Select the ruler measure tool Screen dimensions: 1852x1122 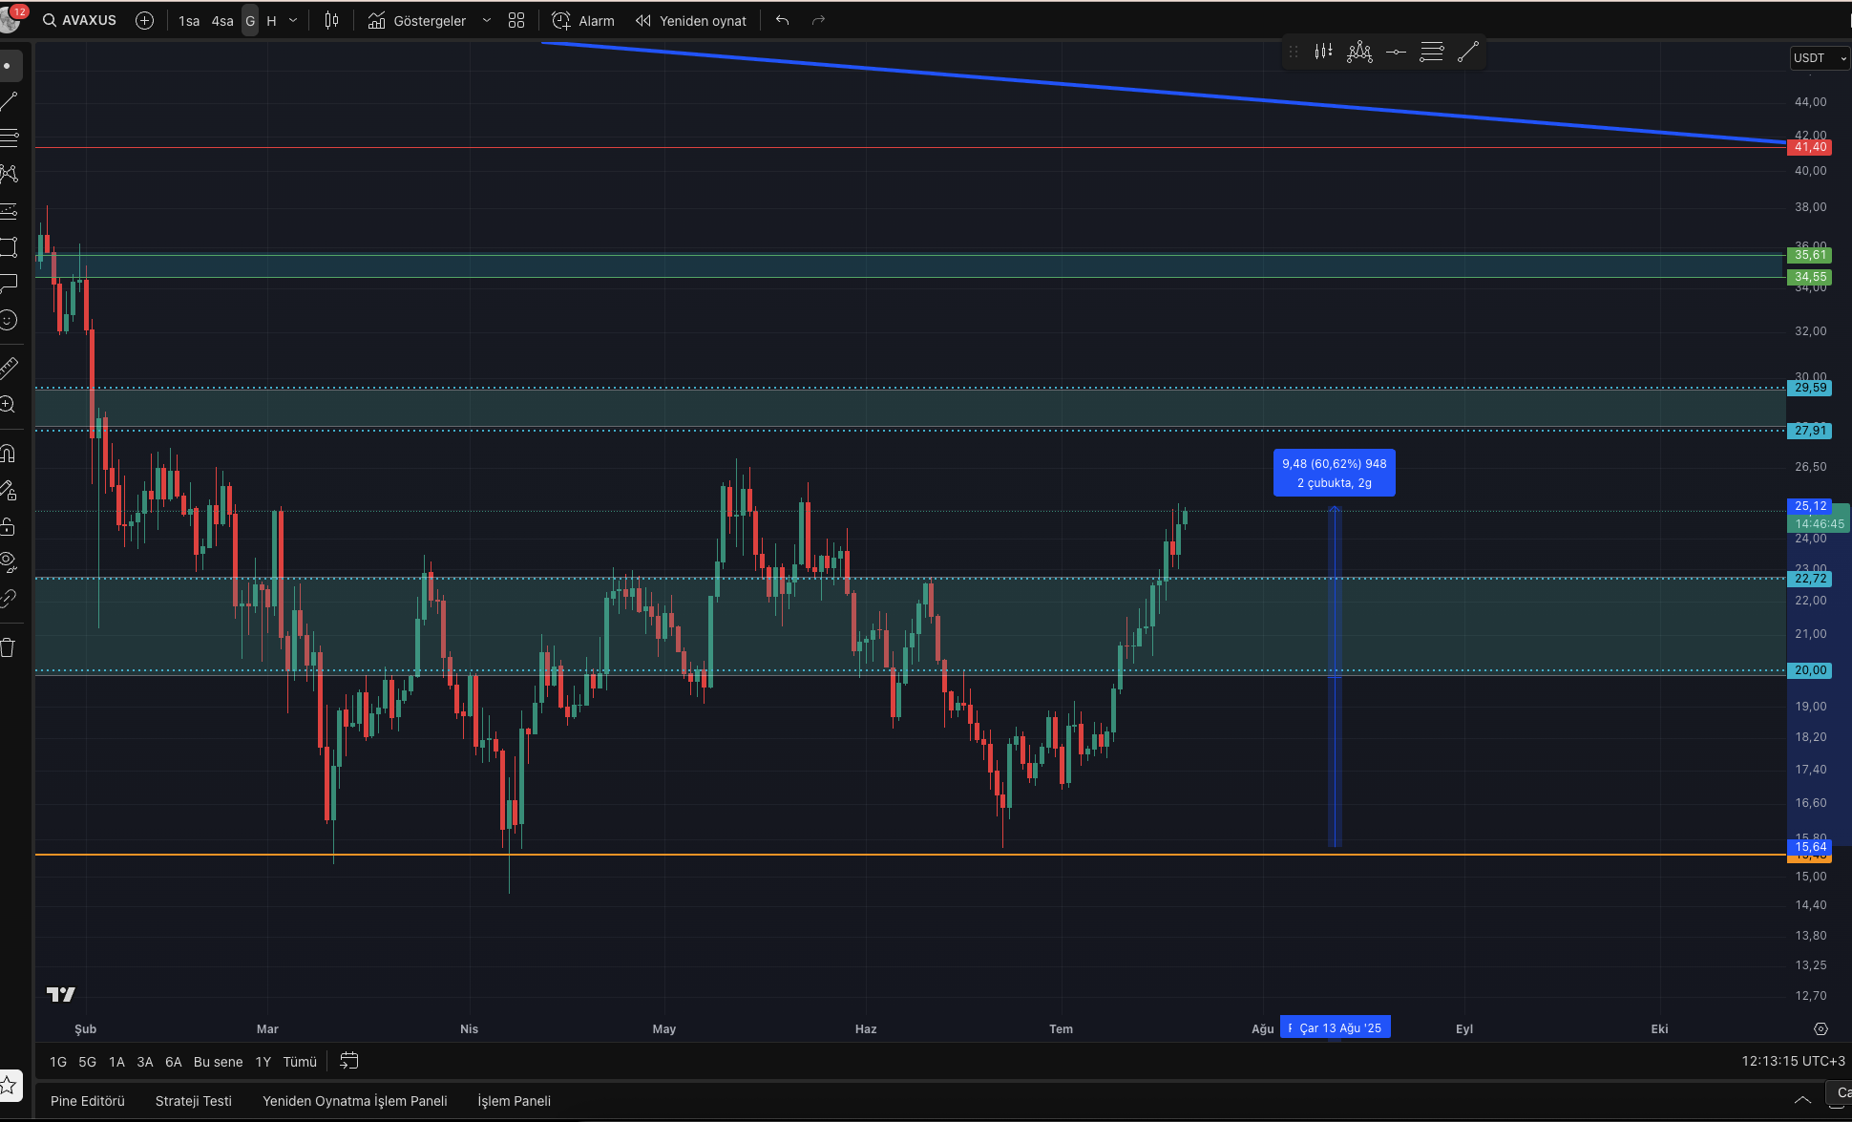point(9,368)
